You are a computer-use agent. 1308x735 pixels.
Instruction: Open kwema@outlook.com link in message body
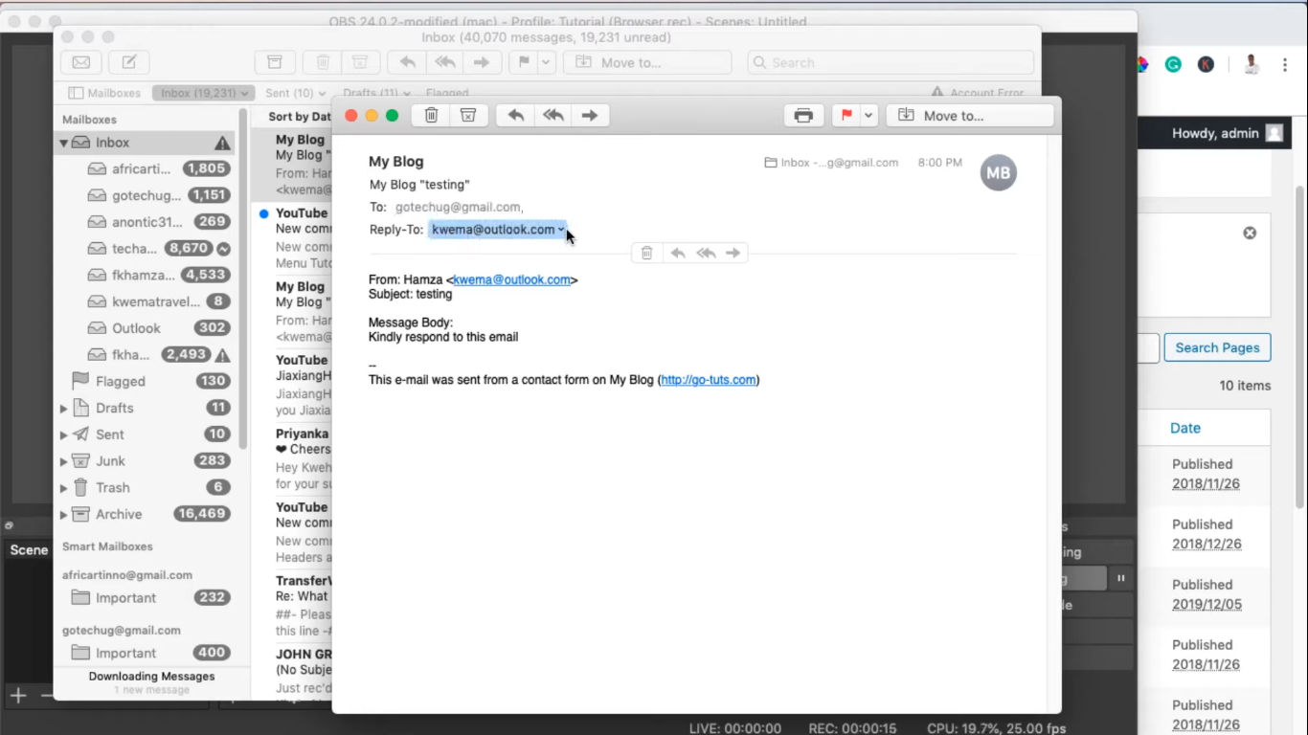pos(511,279)
